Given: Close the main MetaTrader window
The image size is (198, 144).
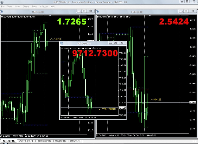Looking at the screenshot, I should coord(194,2).
